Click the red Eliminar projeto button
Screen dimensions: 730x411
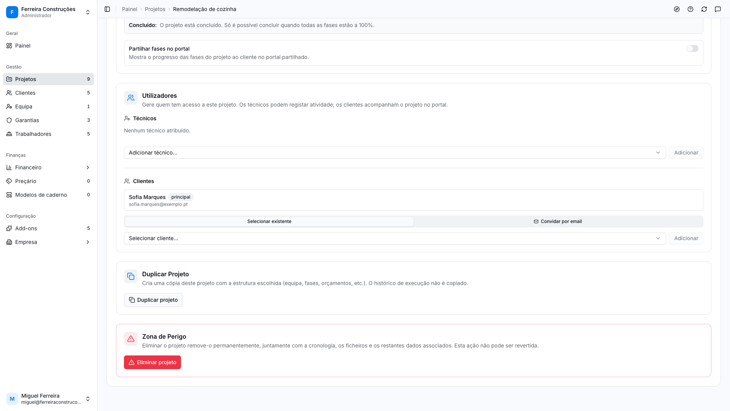click(x=152, y=362)
